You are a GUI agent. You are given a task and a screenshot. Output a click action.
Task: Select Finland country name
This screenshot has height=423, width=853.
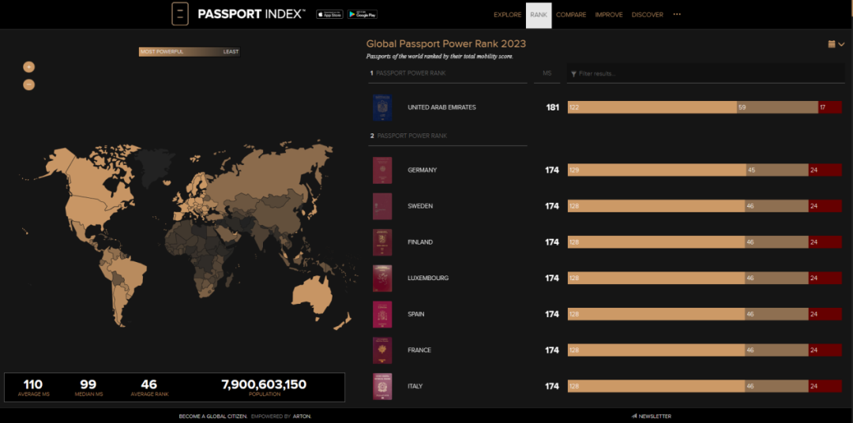420,242
